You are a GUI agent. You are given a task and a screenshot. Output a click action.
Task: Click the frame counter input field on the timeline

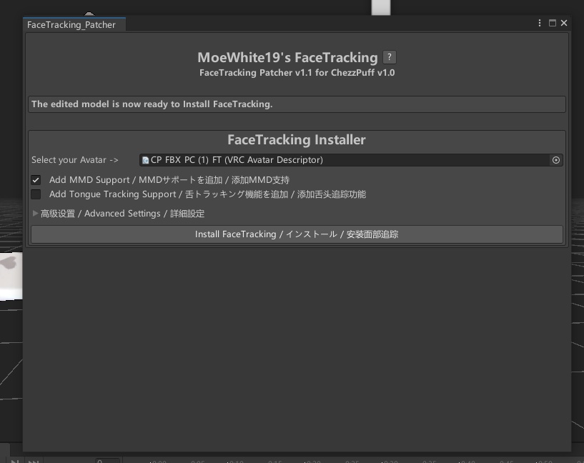pyautogui.click(x=107, y=461)
